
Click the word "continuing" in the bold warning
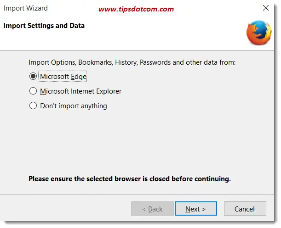(x=212, y=179)
